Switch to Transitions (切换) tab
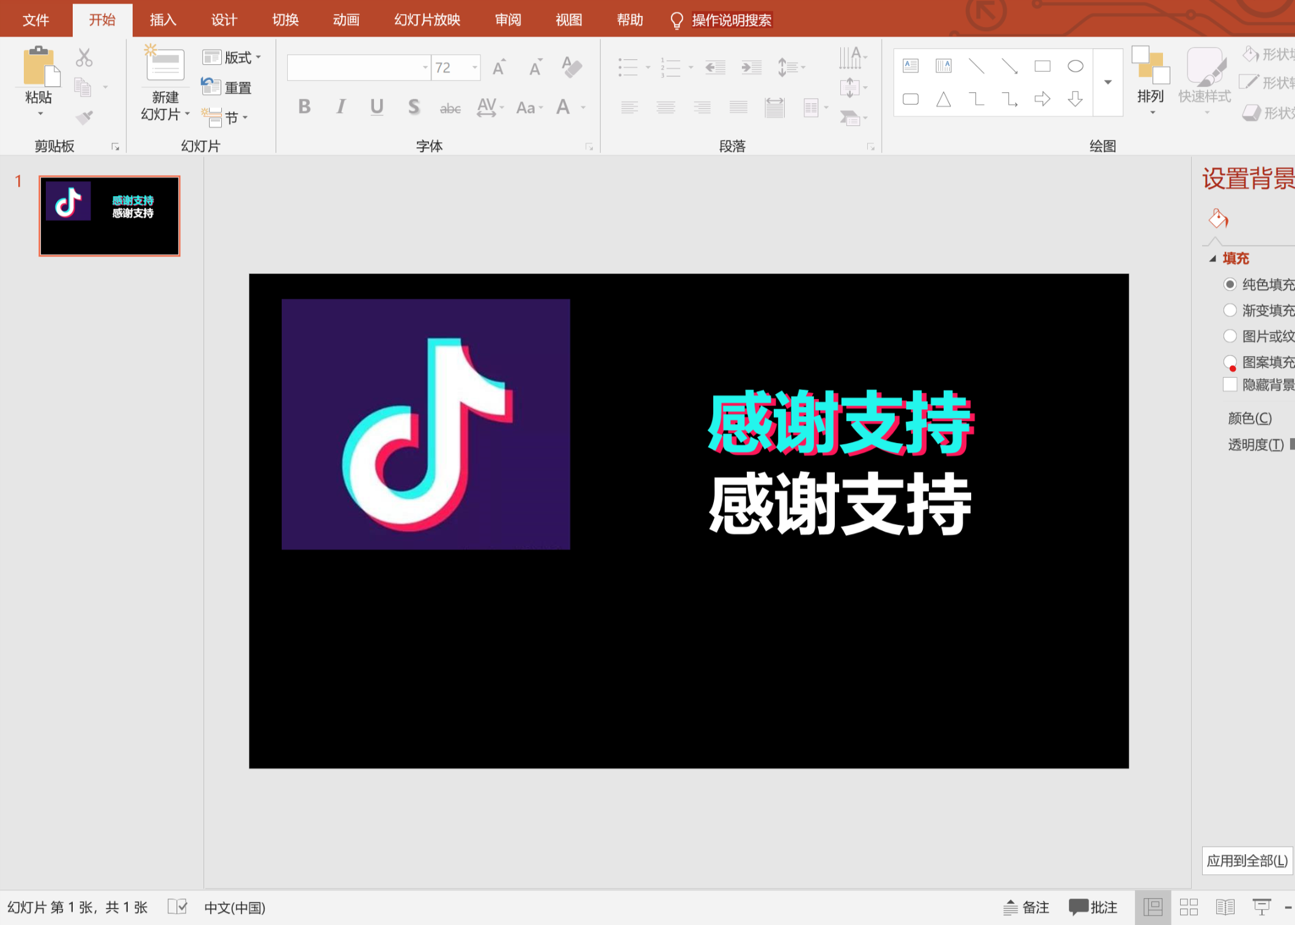 [x=285, y=20]
